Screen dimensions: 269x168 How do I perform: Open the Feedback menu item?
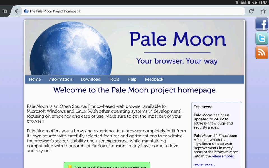click(x=154, y=79)
